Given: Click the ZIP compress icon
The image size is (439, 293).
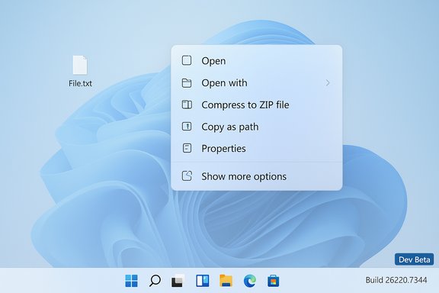Looking at the screenshot, I should tap(187, 105).
